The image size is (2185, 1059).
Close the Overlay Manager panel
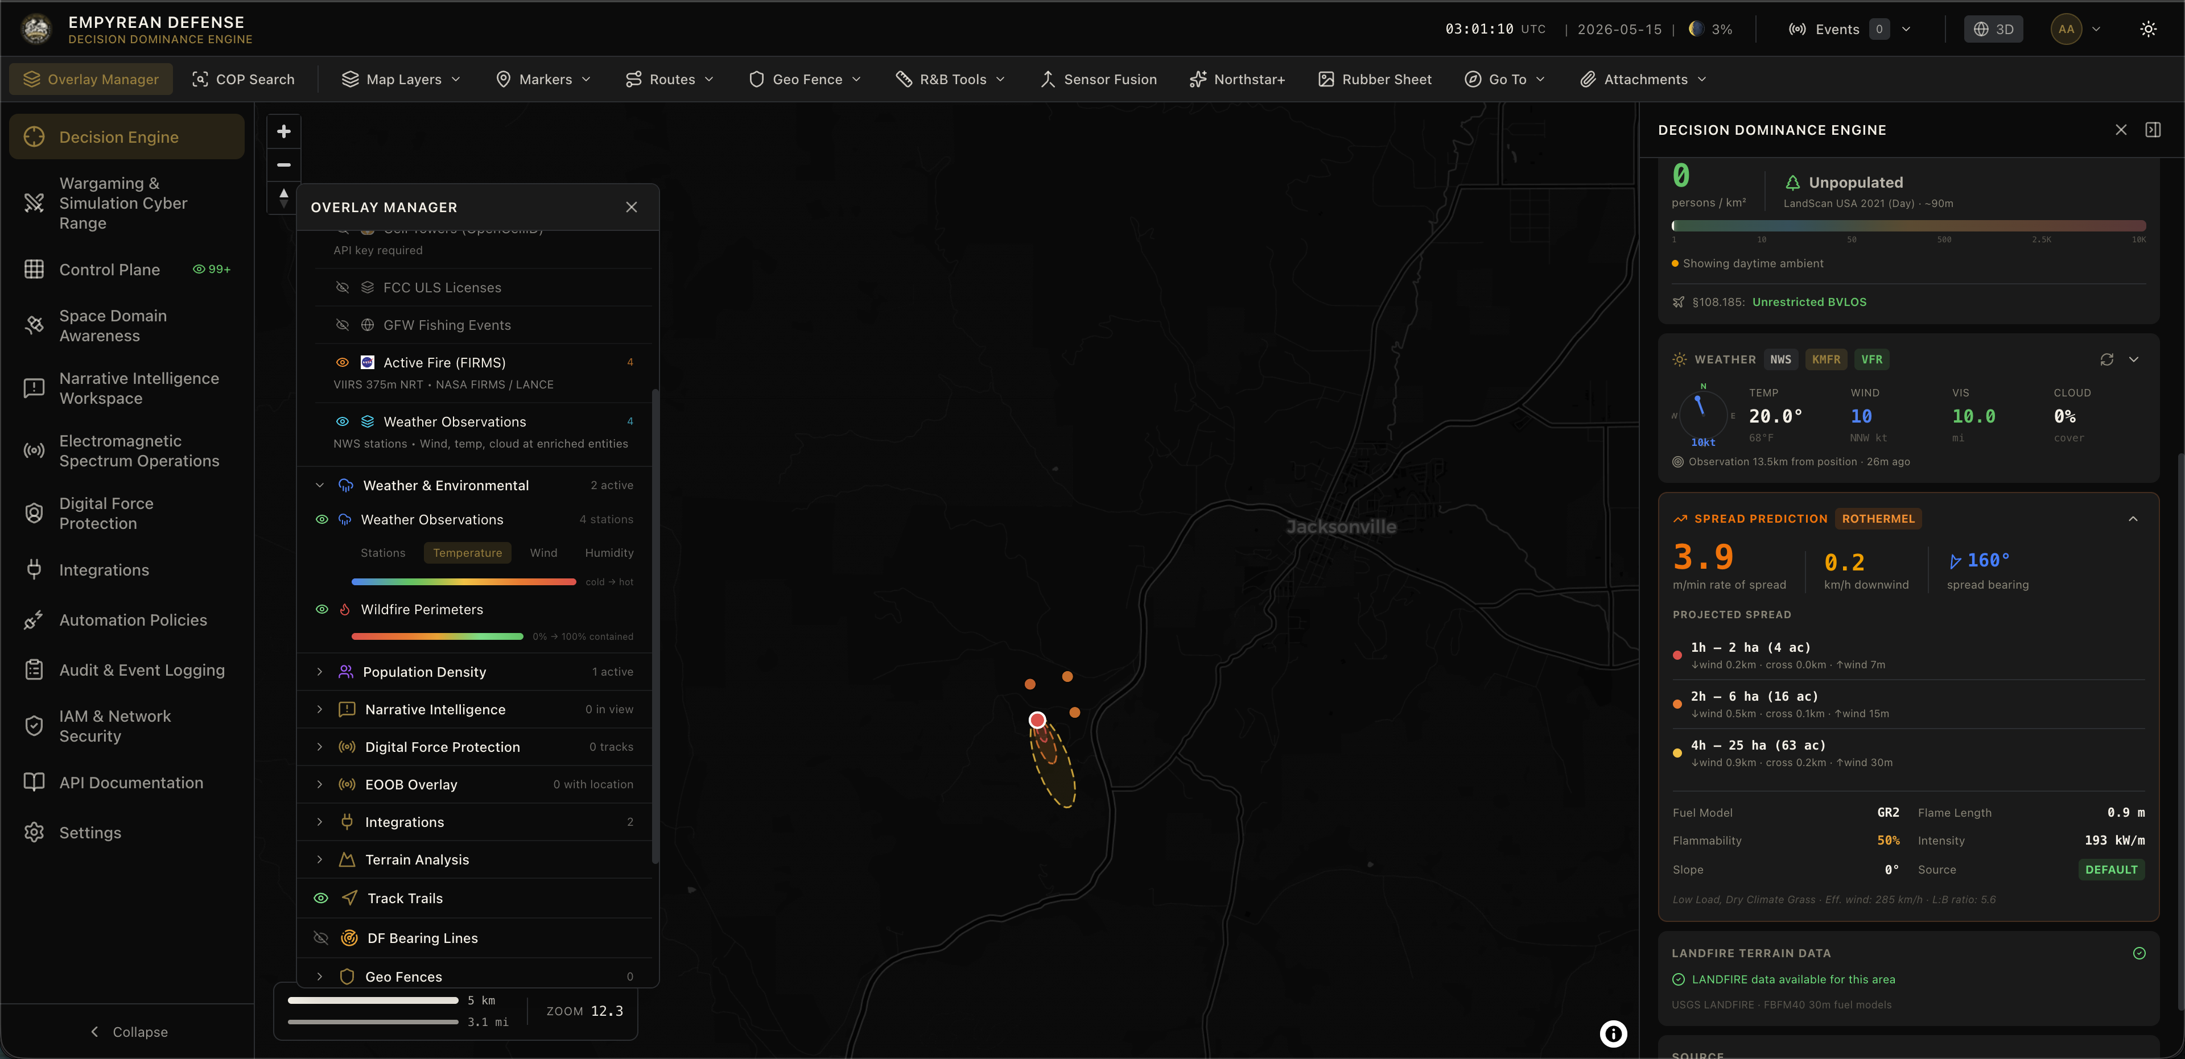(631, 207)
